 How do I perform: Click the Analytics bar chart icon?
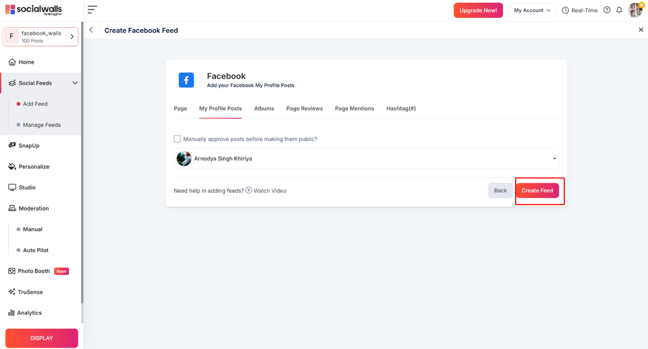click(x=11, y=313)
